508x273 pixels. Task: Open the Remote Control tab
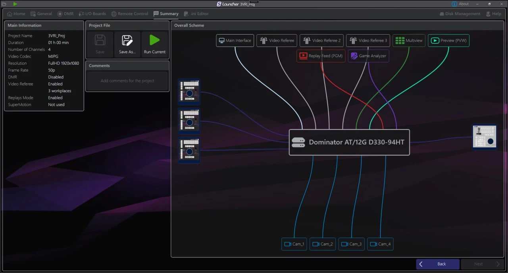[x=130, y=14]
